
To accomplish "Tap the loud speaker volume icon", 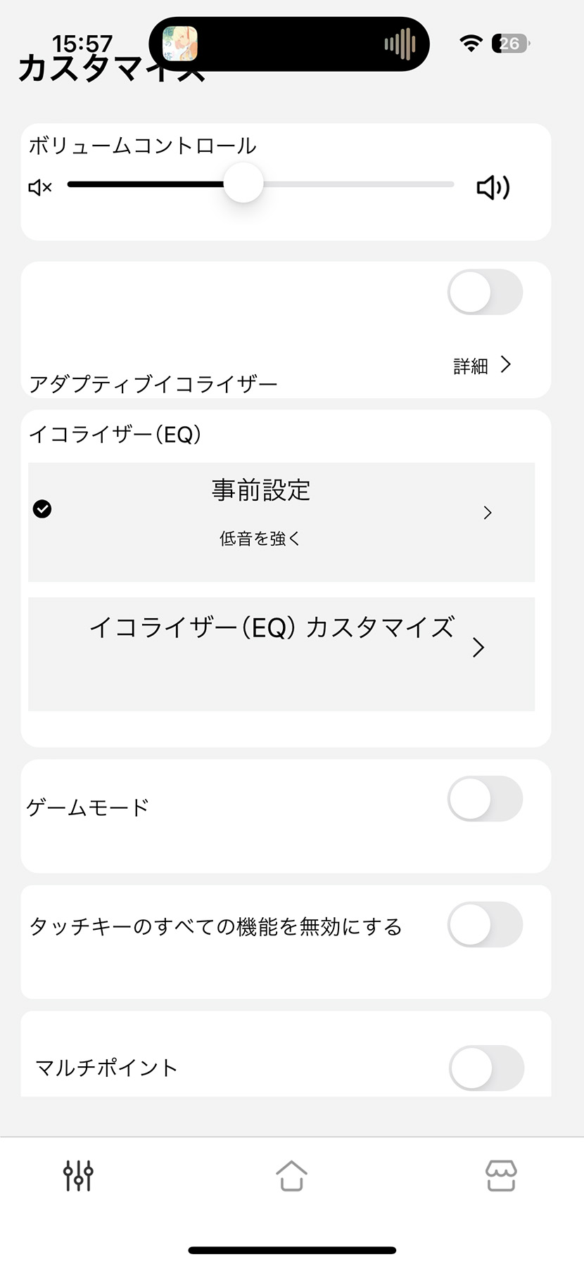I will click(493, 187).
